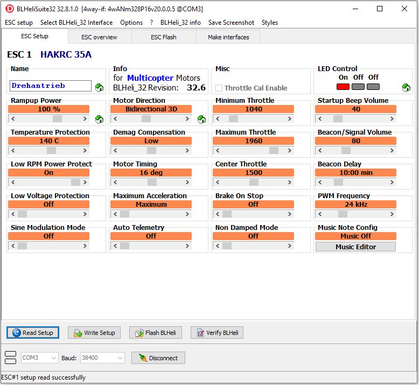Decrease Rampup Power with left arrow

coord(13,118)
